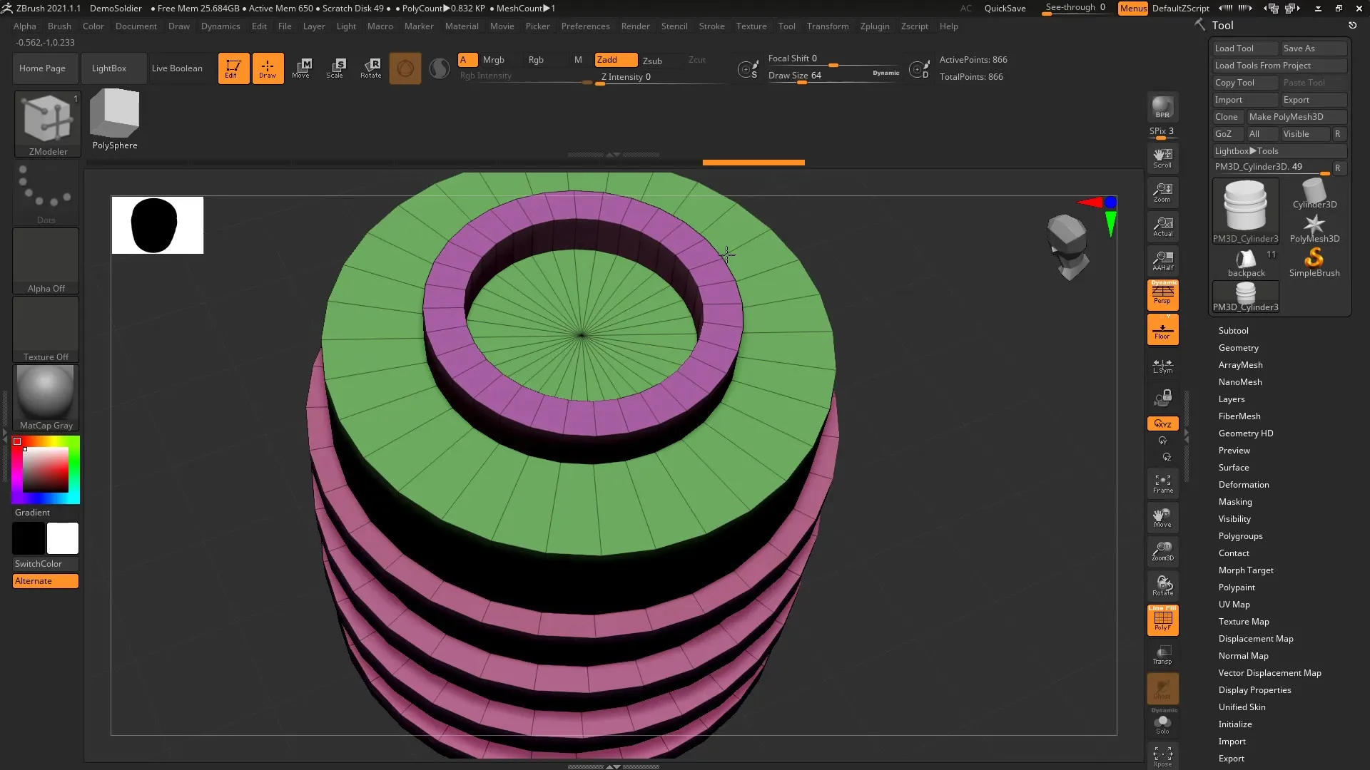Toggle Solo mode
Viewport: 1370px width, 770px height.
click(x=1162, y=724)
